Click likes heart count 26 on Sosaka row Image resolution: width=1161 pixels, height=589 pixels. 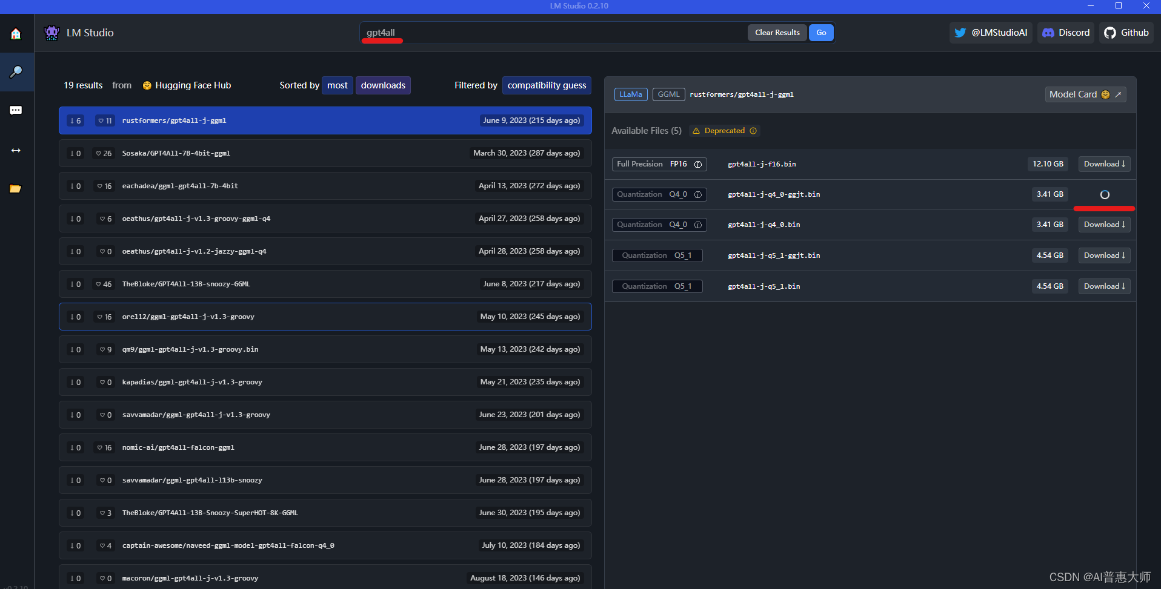(x=104, y=154)
